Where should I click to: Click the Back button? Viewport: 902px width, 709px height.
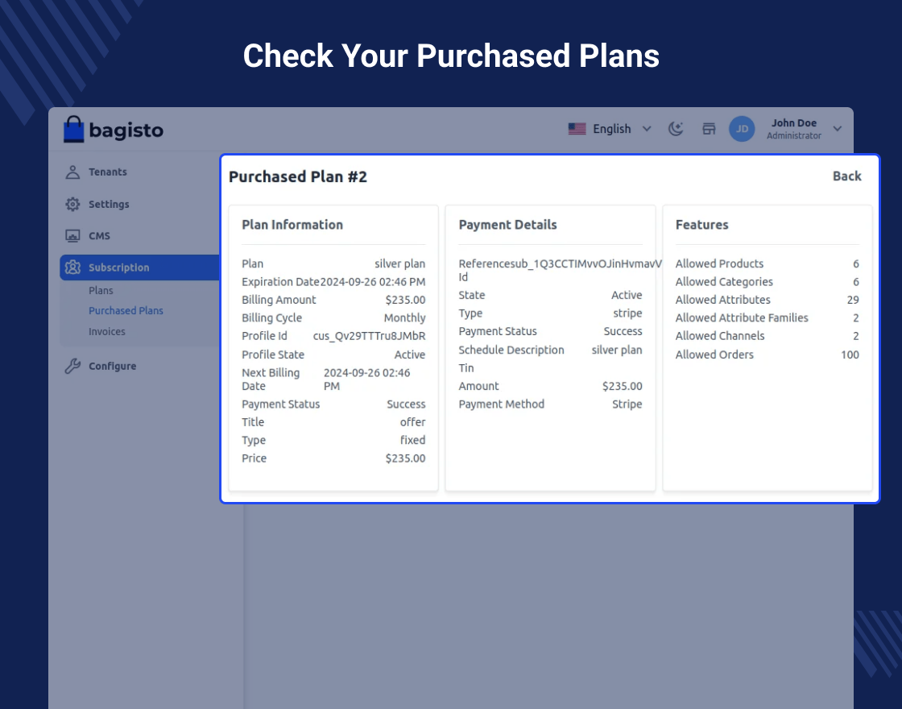[846, 176]
